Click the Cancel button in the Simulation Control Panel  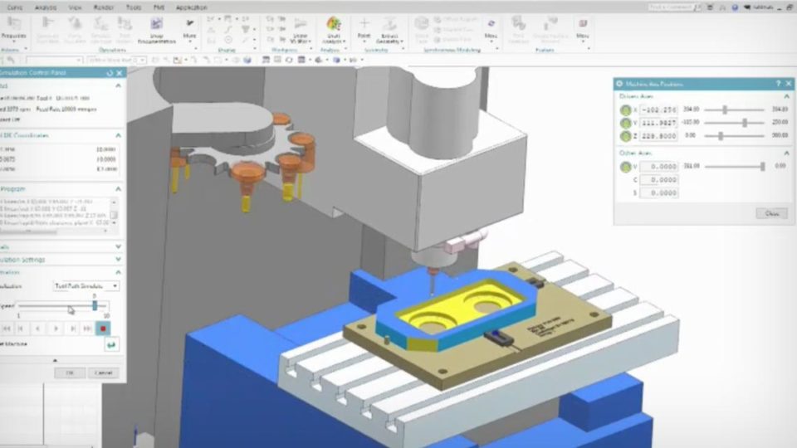(103, 373)
